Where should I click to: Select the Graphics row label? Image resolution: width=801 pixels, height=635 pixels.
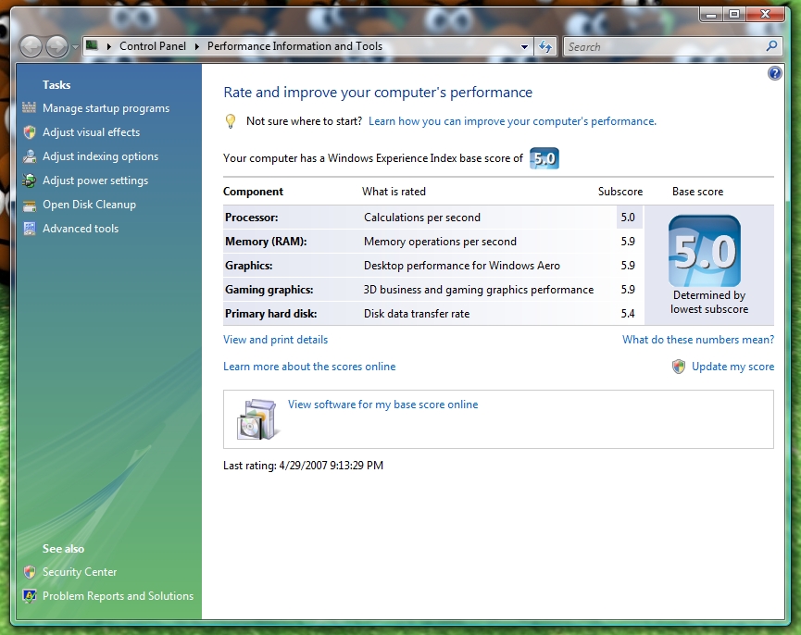click(x=249, y=266)
